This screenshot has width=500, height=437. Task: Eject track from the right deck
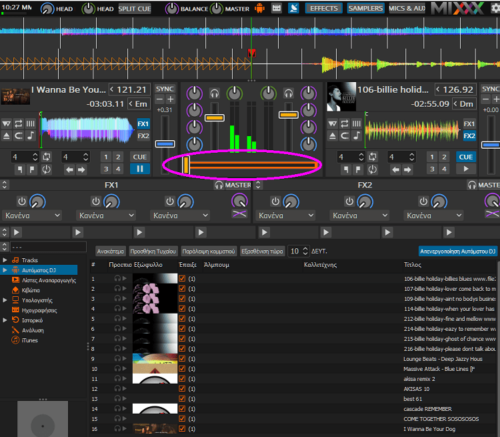pos(333,136)
